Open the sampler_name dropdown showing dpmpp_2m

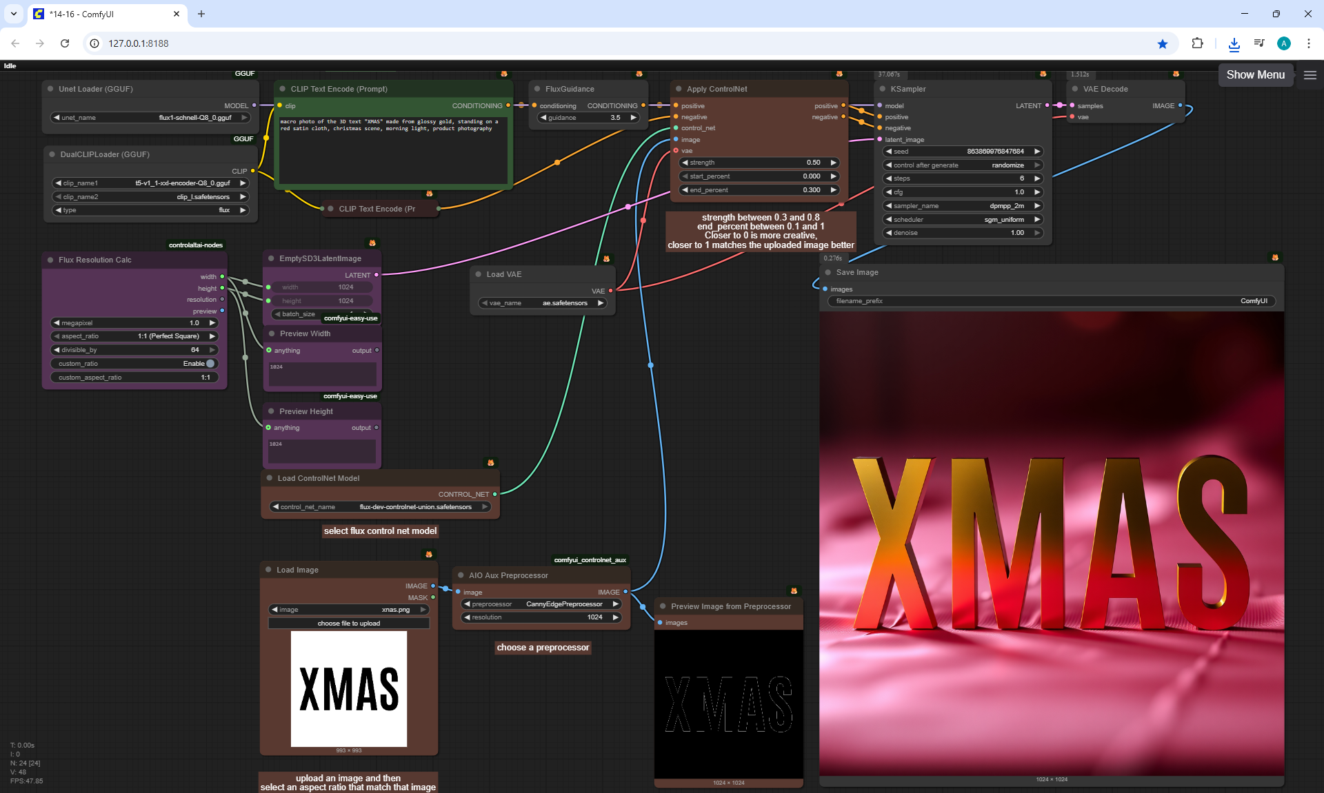click(x=963, y=206)
